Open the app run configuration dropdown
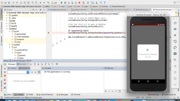Viewport: 180px width, 101px height. point(55,3)
